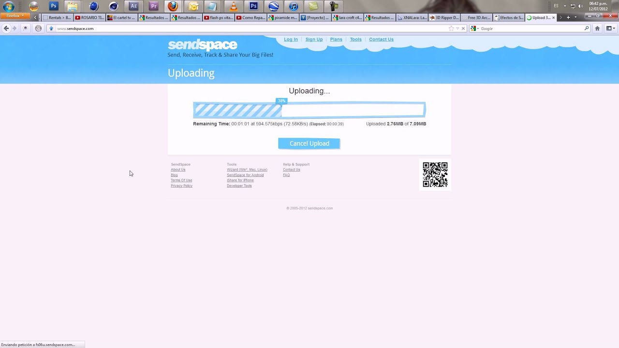The width and height of the screenshot is (619, 348).
Task: Open VLC media player from the taskbar
Action: point(234,7)
